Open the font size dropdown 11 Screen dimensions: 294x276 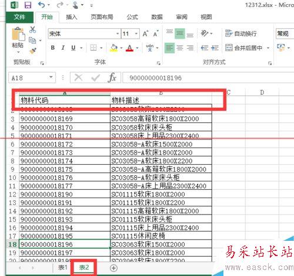(136, 33)
